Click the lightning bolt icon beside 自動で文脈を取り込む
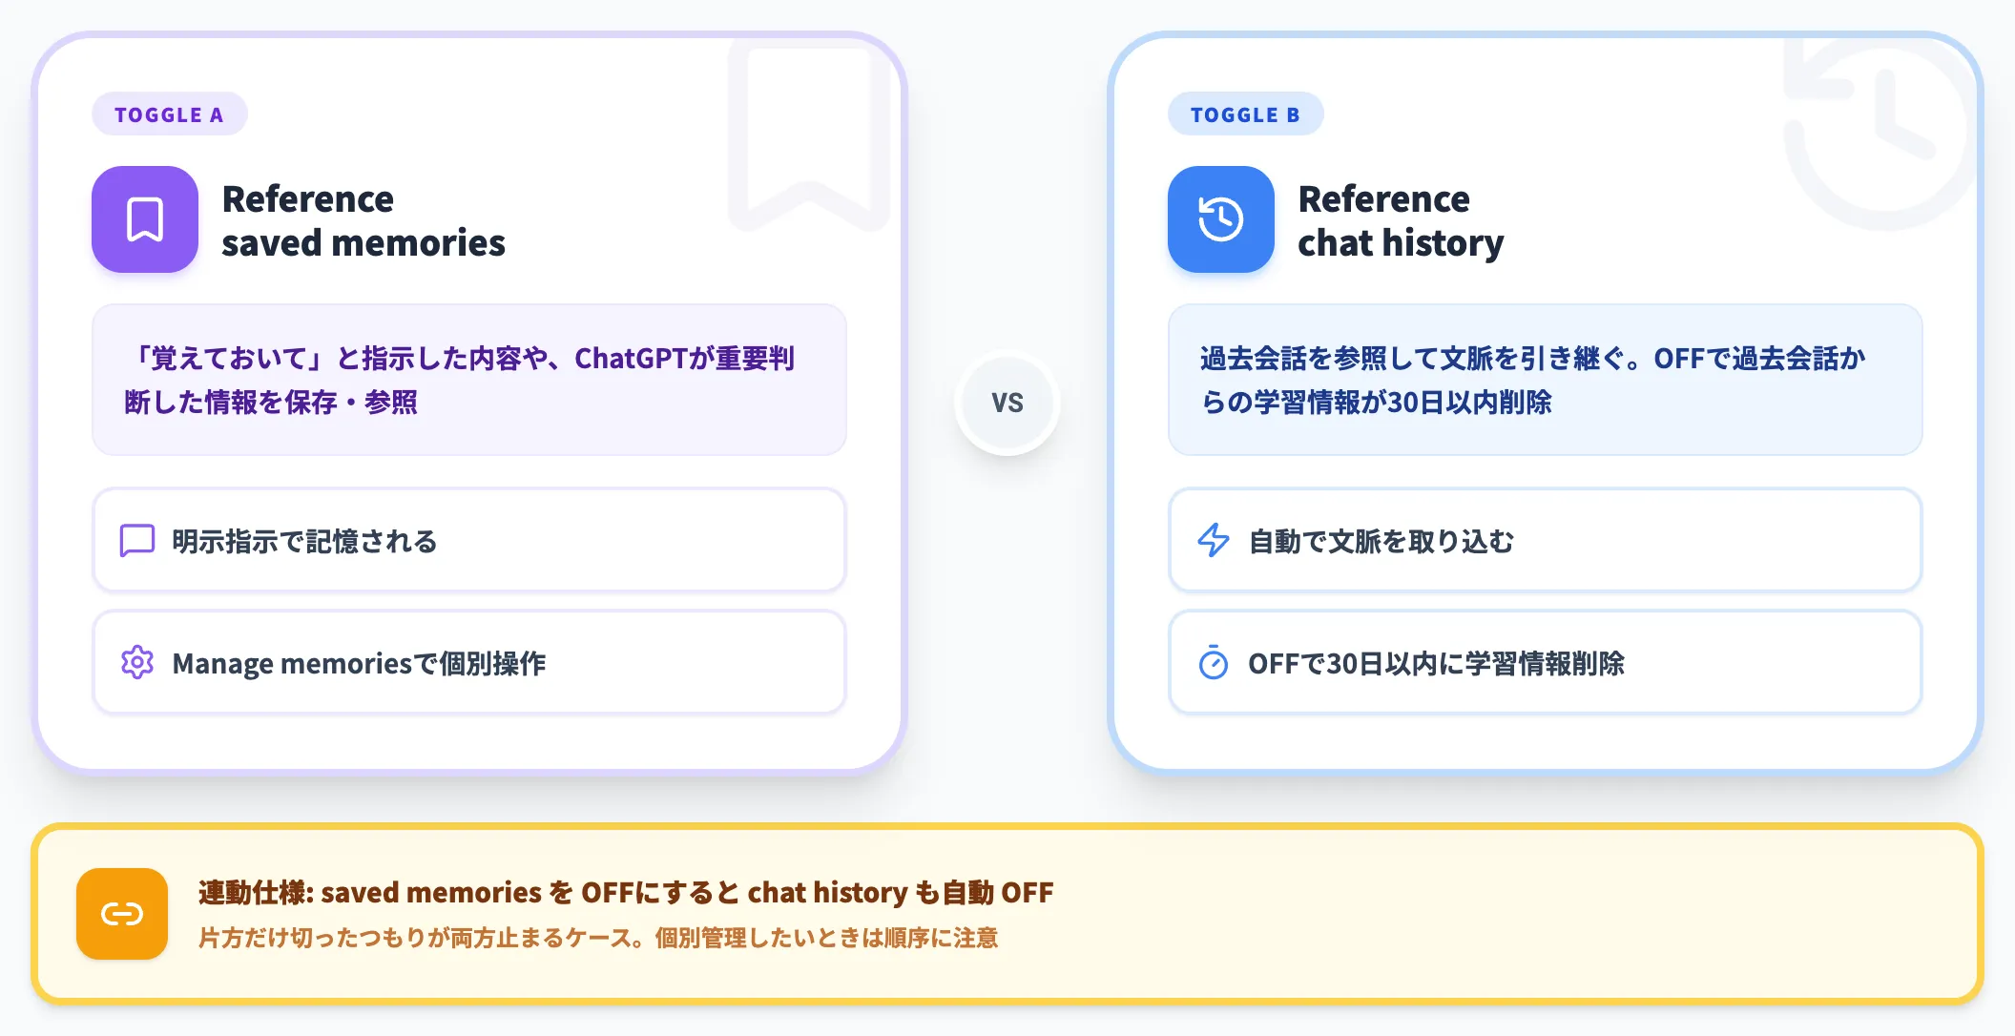Image resolution: width=2015 pixels, height=1036 pixels. pos(1214,540)
